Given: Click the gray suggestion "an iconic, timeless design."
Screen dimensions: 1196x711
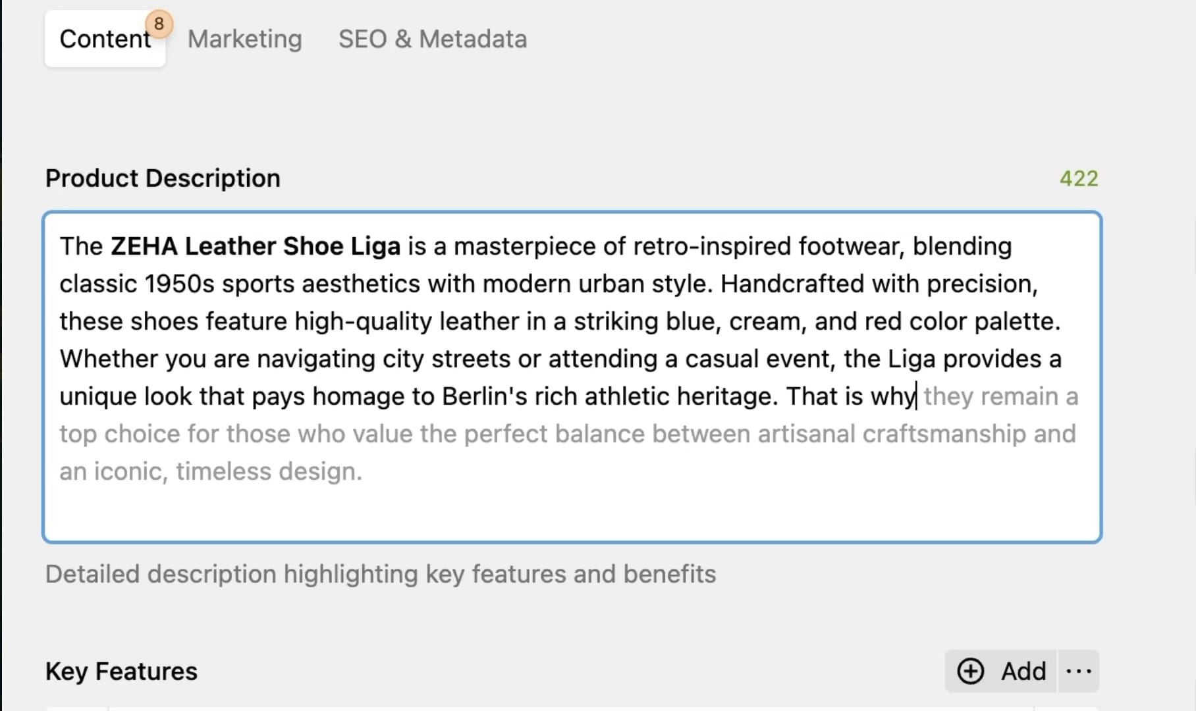Looking at the screenshot, I should 211,471.
